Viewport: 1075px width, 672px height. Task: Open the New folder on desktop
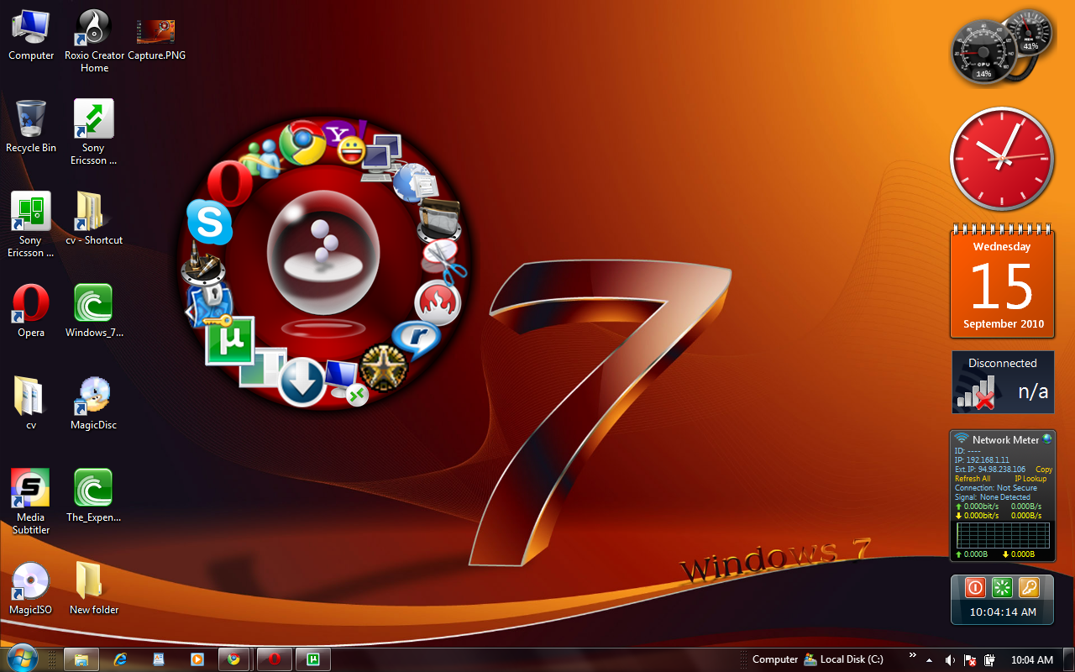click(94, 588)
